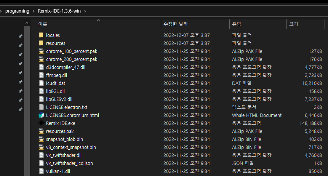This screenshot has height=176, width=328.
Task: Expand the chevron after Remix-IDE-1.3.6-win in breadcrumb
Action: coord(85,11)
